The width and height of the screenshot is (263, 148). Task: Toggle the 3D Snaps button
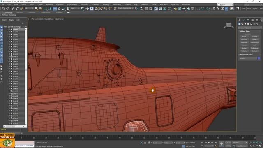(97, 9)
